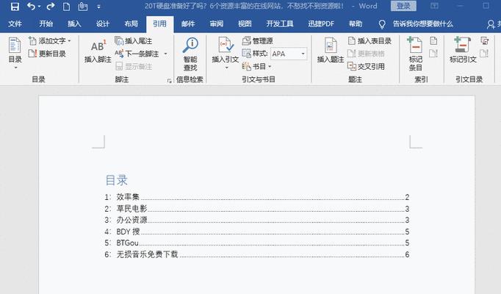Open the 文件 tab
Viewport: 501px width, 294px height.
pos(15,24)
